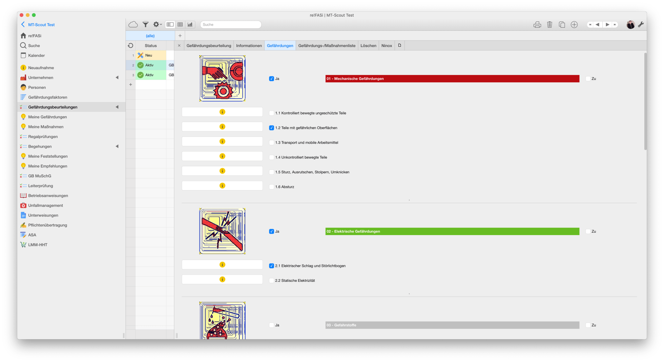Click the refresh icon beside Status header
664x362 pixels.
coord(130,46)
